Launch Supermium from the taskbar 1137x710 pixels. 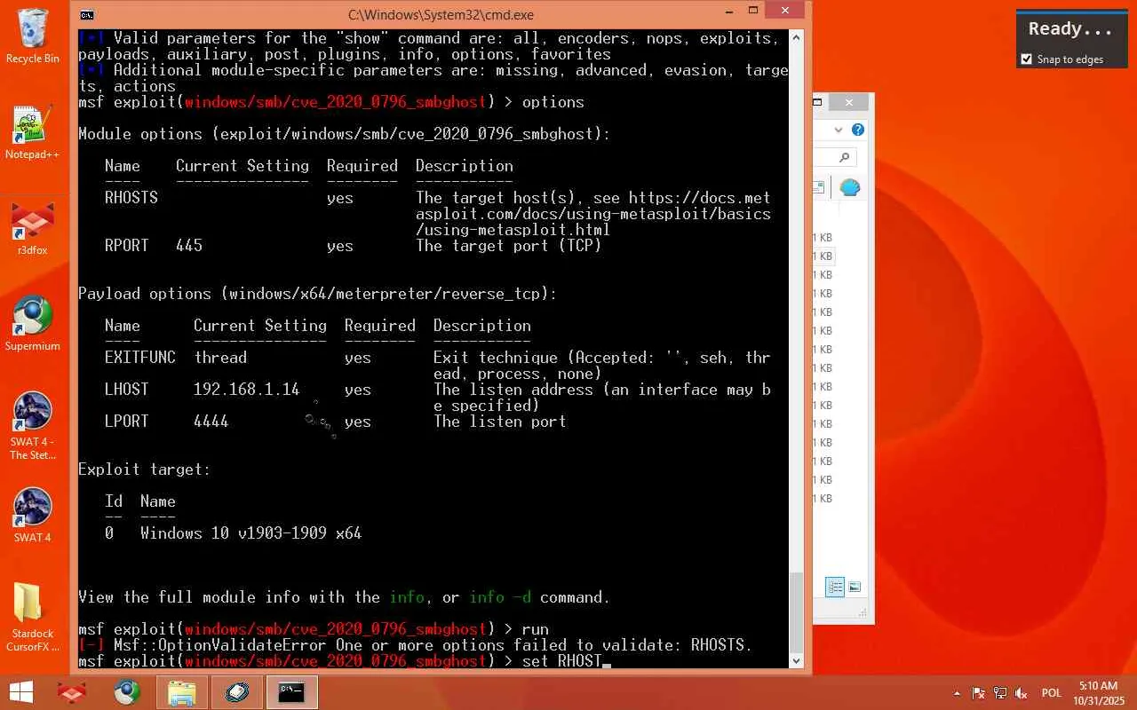click(x=127, y=692)
